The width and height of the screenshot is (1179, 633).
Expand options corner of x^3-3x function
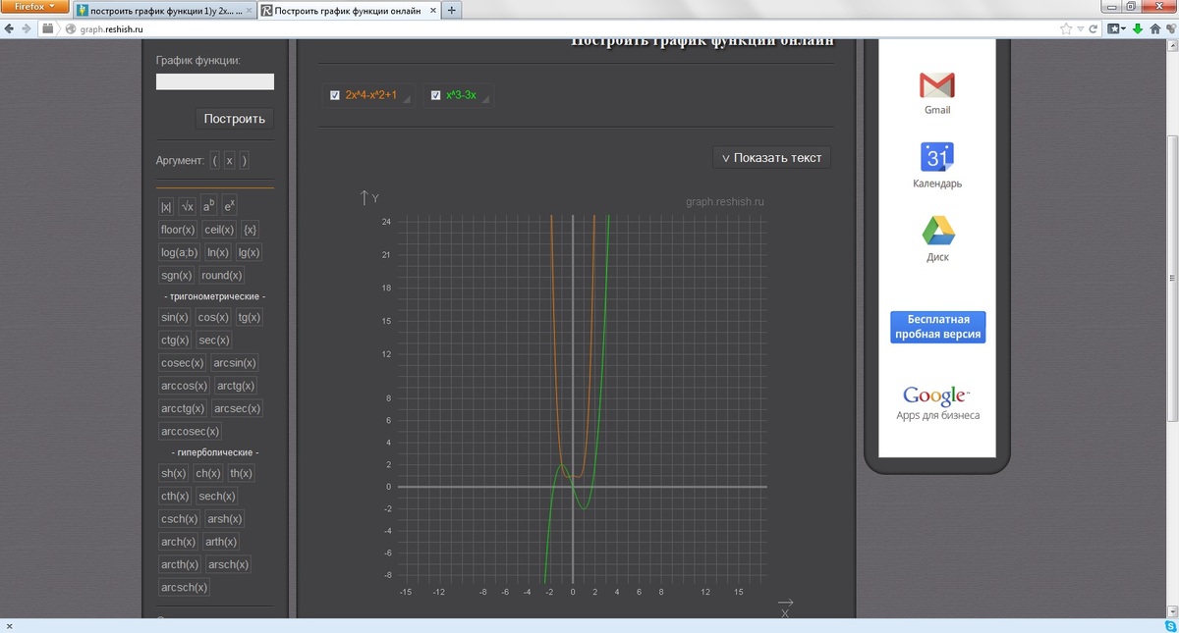(x=484, y=99)
